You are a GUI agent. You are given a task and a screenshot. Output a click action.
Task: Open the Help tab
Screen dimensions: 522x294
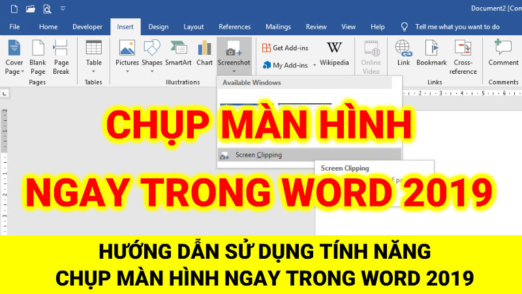(378, 27)
